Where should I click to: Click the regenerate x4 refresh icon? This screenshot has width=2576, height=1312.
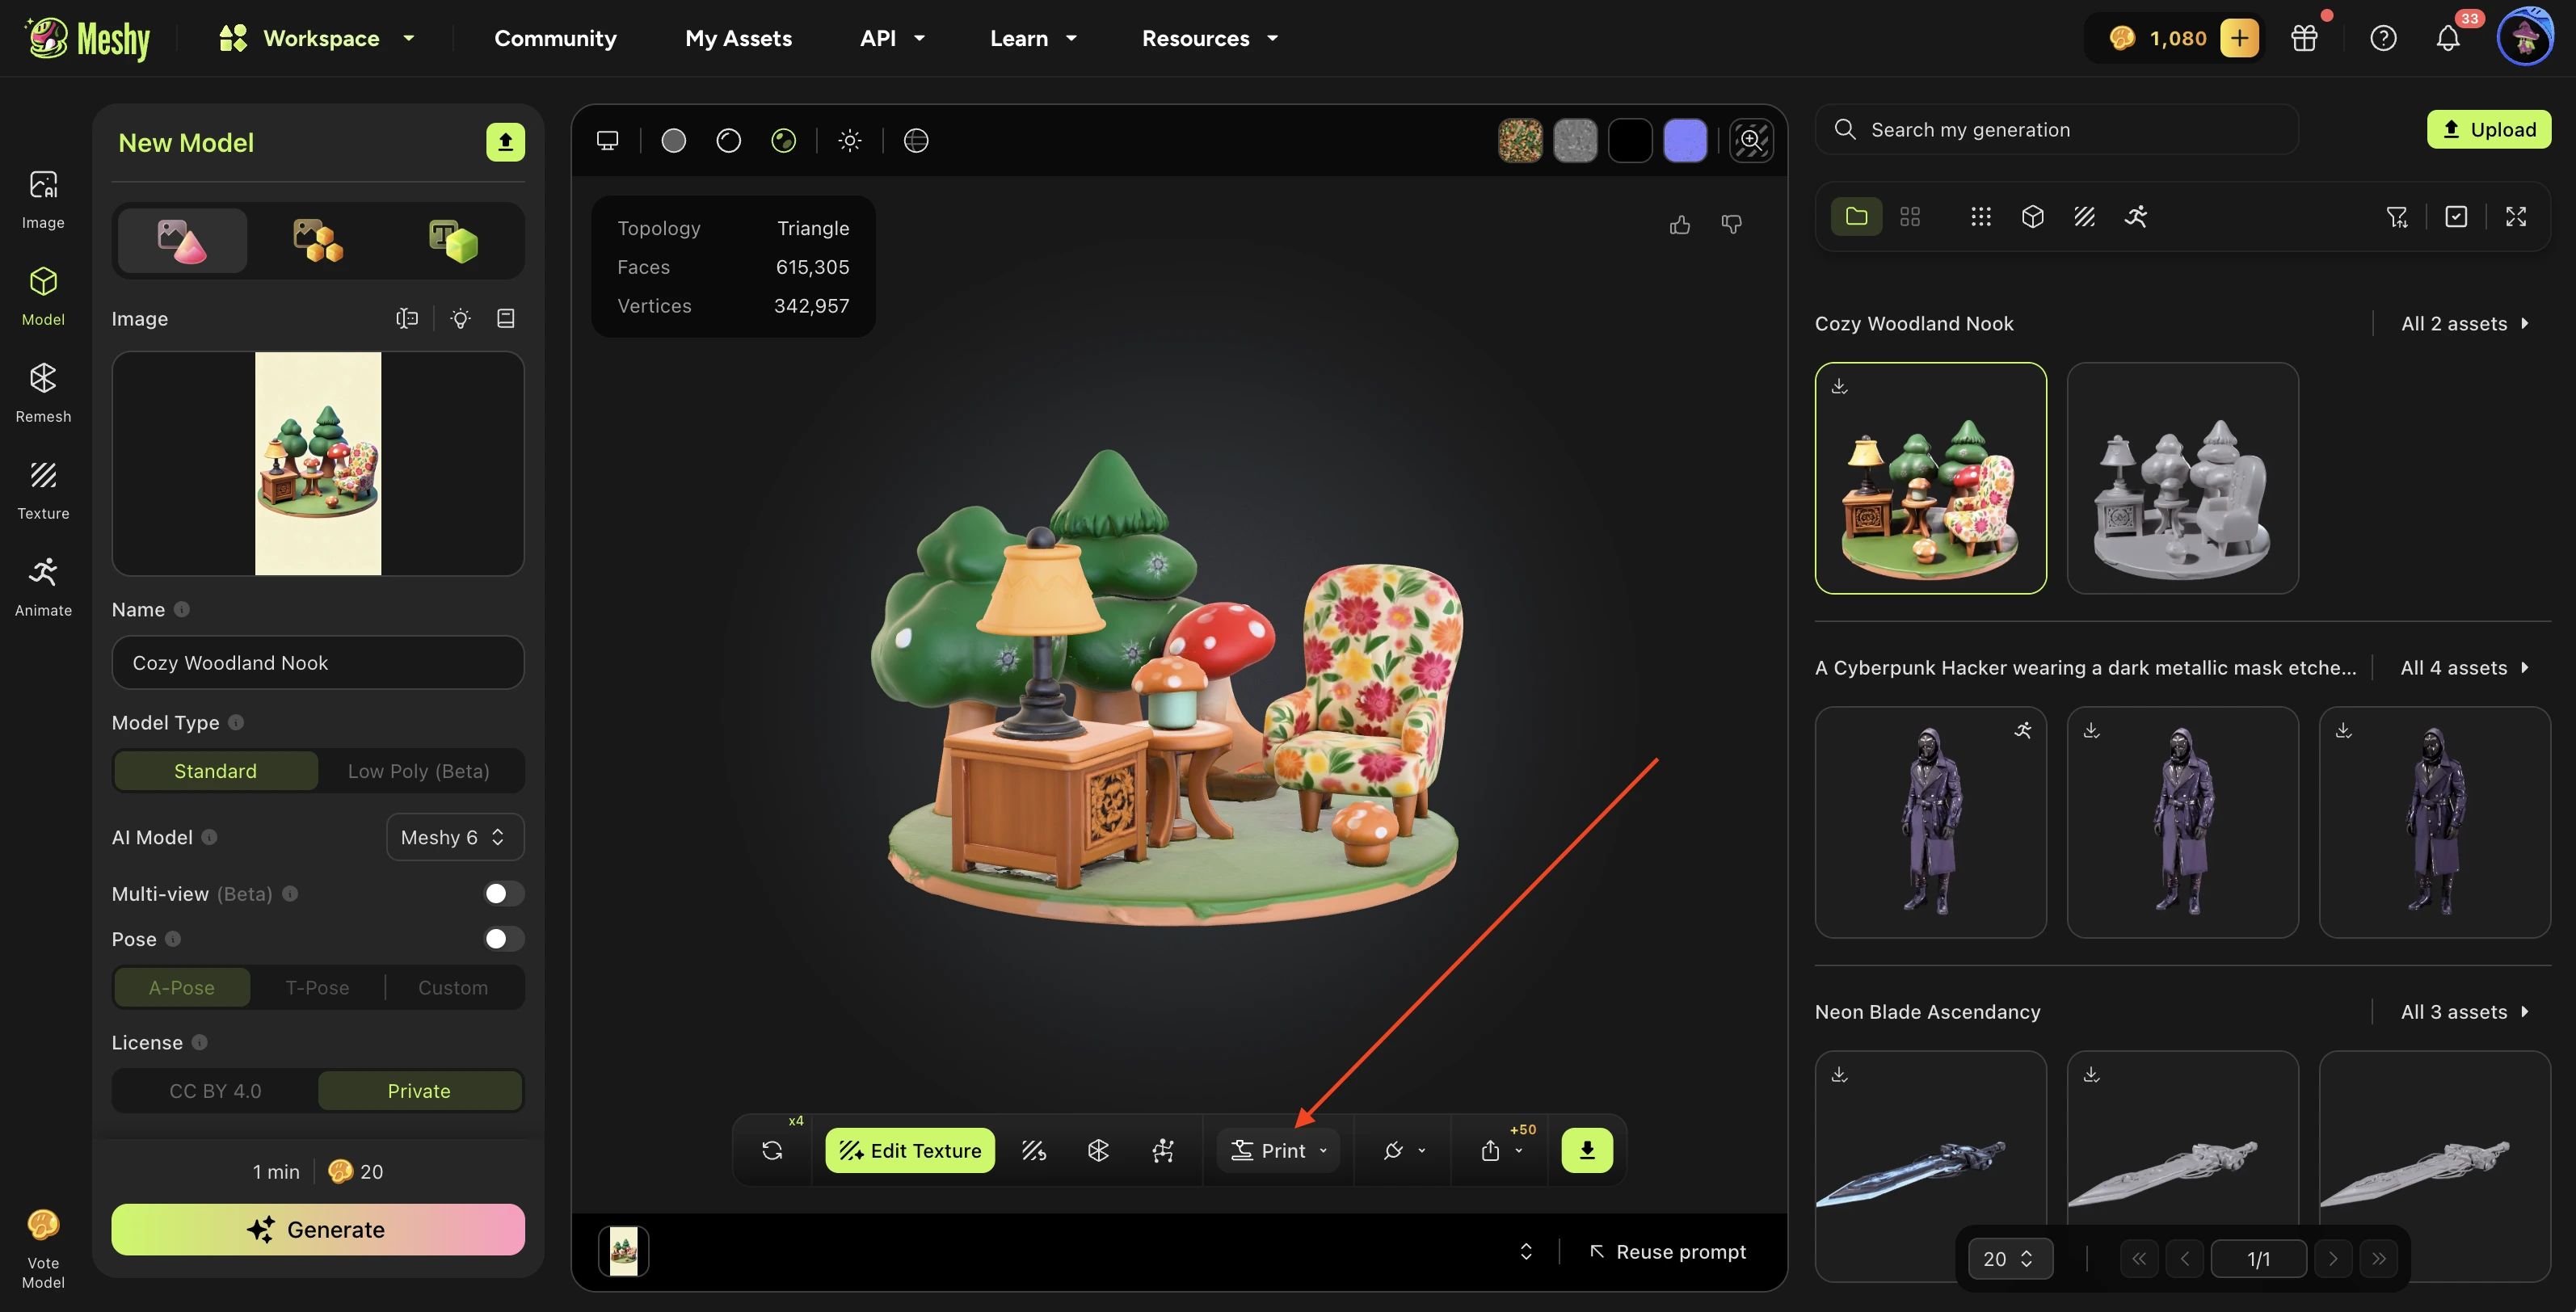tap(772, 1150)
